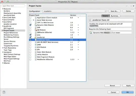The height and width of the screenshot is (96, 136).
Task: Click the Version column header
Action: pos(75,15)
